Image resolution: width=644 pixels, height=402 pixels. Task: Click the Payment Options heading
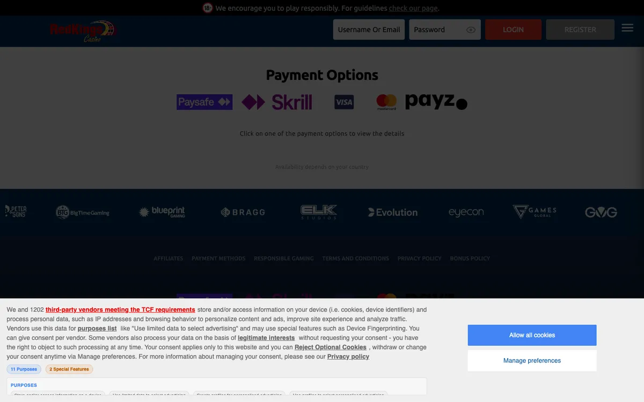click(x=322, y=75)
